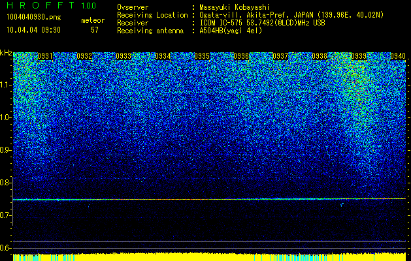Click the 1.1 kHz axis label
The width and height of the screenshot is (411, 261).
point(5,85)
